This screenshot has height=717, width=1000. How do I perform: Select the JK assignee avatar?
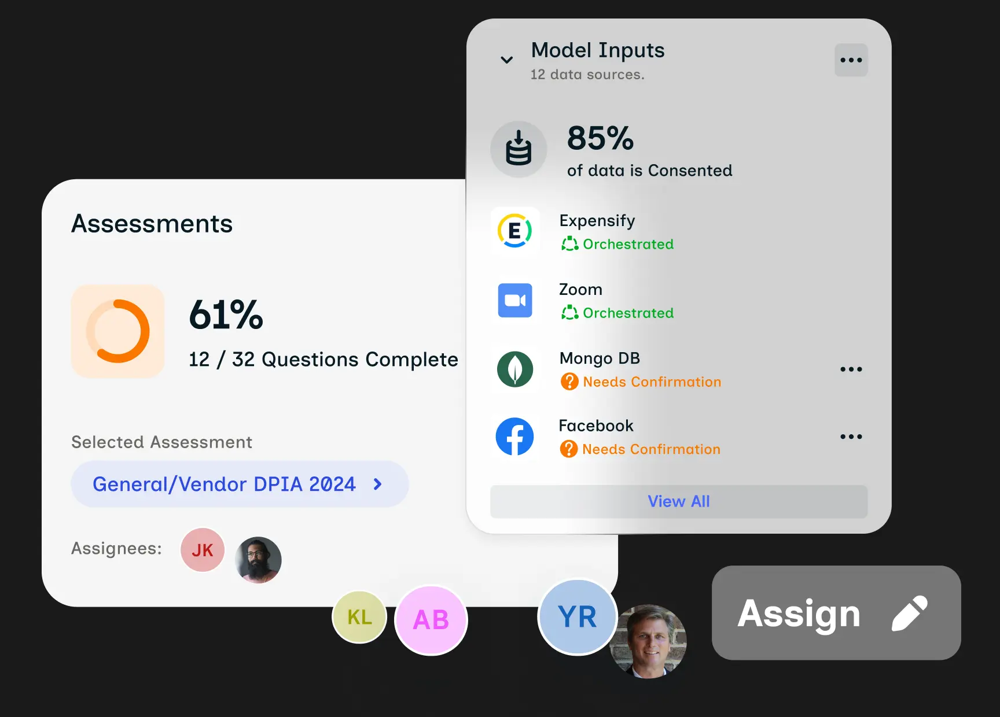pyautogui.click(x=202, y=550)
